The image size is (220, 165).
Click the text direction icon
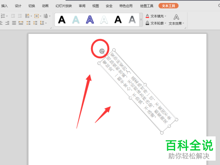27,16
